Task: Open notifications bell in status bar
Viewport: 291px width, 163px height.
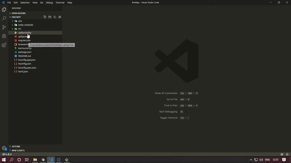Action: [x=287, y=154]
